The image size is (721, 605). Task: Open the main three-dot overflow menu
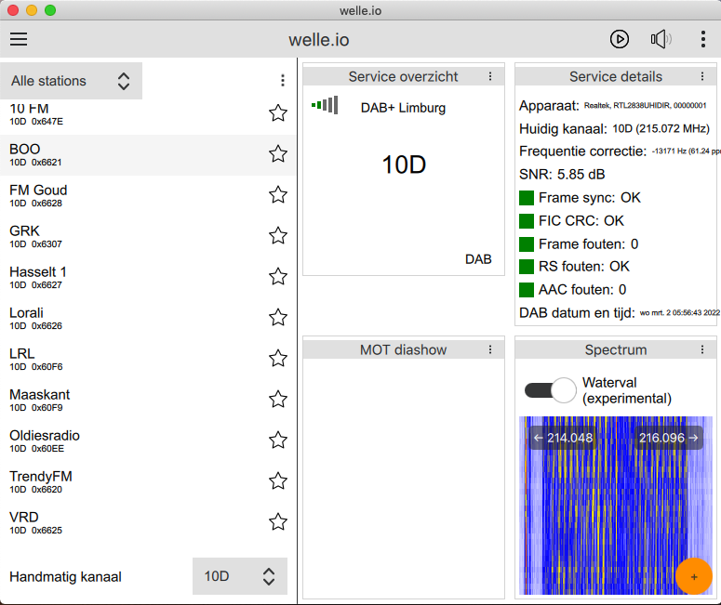tap(702, 39)
